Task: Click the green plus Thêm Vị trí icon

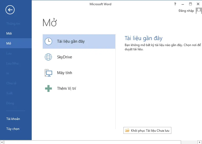Action: pyautogui.click(x=48, y=88)
